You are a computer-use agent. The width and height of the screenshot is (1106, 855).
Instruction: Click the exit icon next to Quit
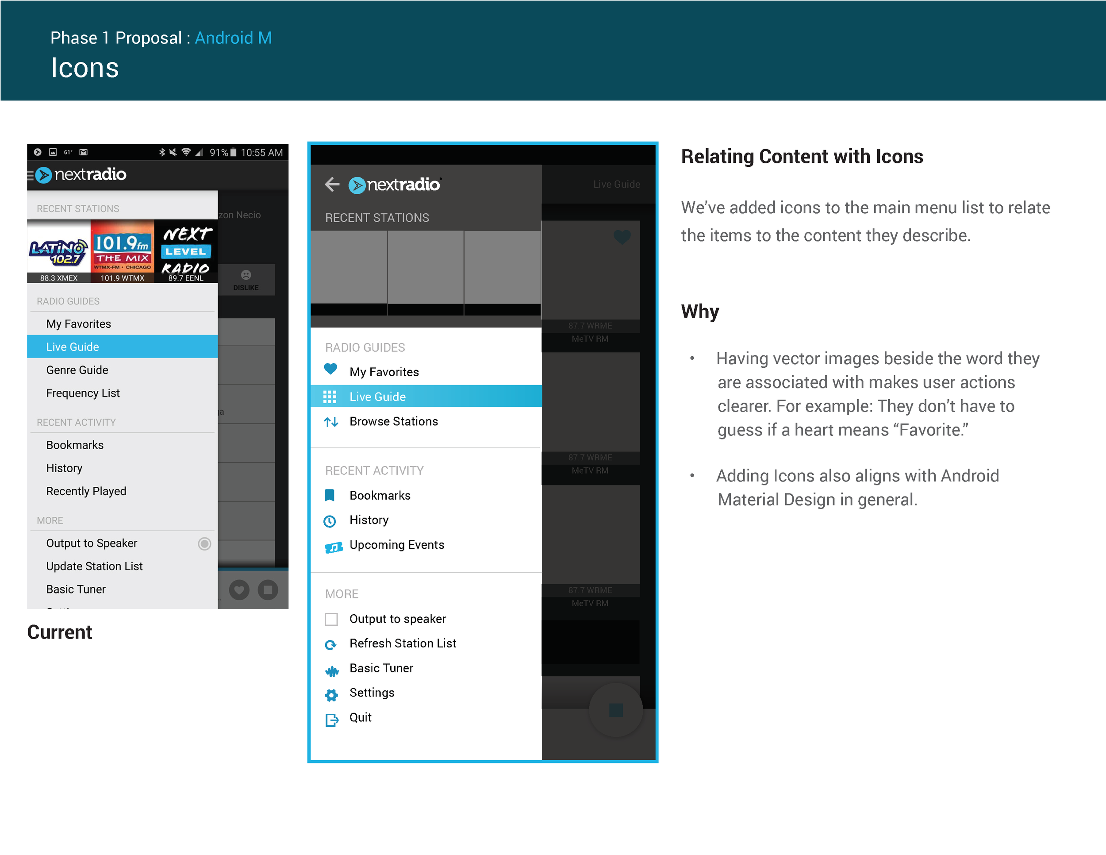[332, 720]
